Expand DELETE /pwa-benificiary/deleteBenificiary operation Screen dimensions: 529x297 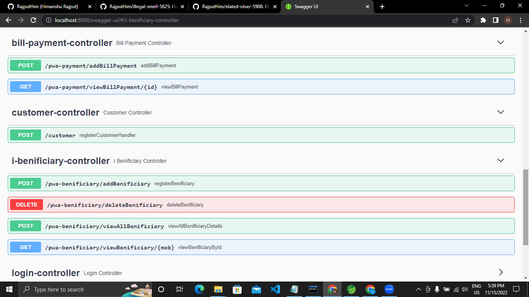click(x=261, y=205)
